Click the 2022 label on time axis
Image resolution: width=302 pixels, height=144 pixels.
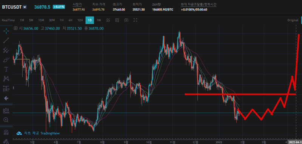[219, 142]
